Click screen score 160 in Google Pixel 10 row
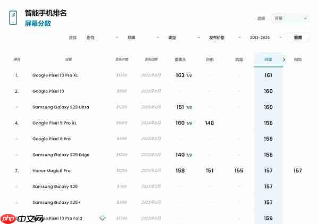Image resolution: width=319 pixels, height=224 pixels. coord(268,91)
